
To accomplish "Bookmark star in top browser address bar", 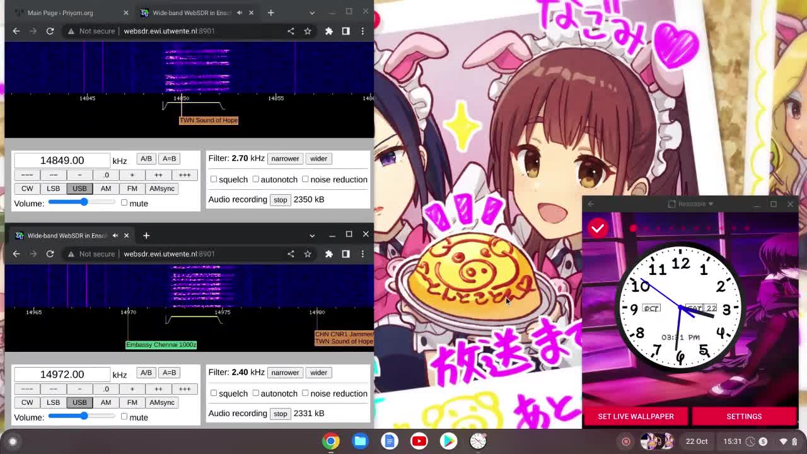I will tap(308, 31).
